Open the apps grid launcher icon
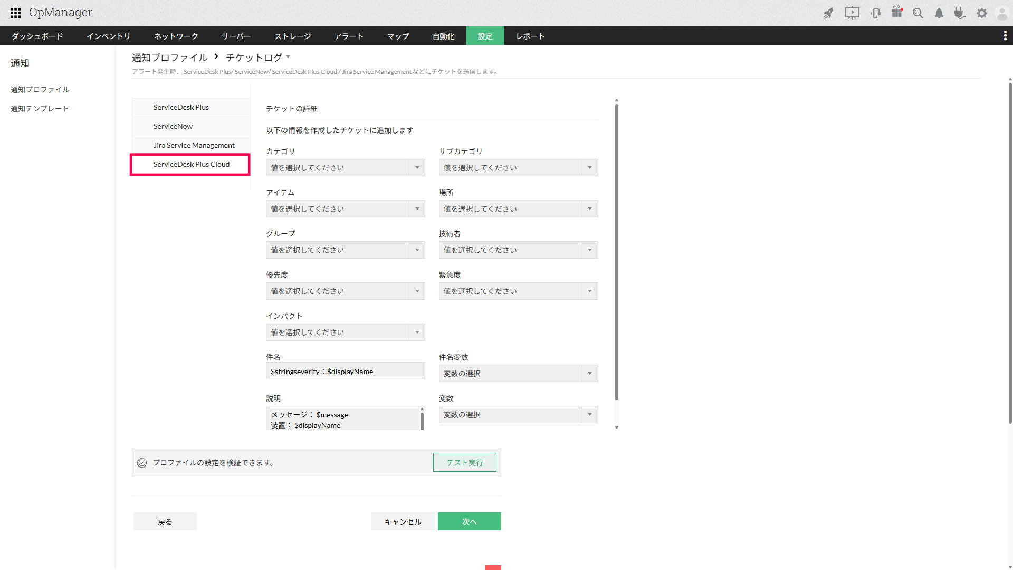The width and height of the screenshot is (1013, 570). 15,13
